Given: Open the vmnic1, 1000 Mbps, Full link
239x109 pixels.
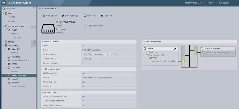Looking at the screenshot, I should 217,53.
